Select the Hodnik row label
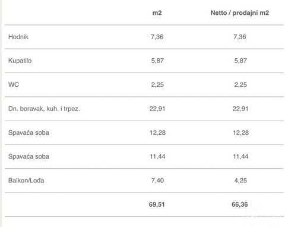 click(18, 37)
